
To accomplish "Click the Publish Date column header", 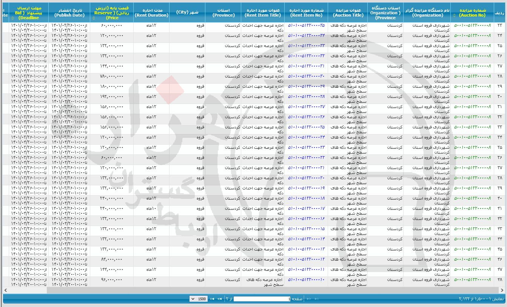I will pyautogui.click(x=69, y=12).
